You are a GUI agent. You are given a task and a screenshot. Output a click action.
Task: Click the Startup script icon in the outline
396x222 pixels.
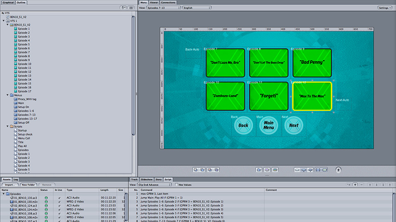(x=16, y=130)
